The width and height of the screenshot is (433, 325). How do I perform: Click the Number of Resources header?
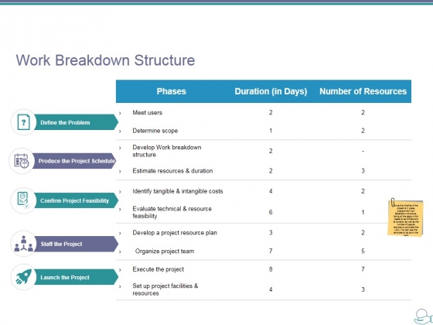point(363,91)
